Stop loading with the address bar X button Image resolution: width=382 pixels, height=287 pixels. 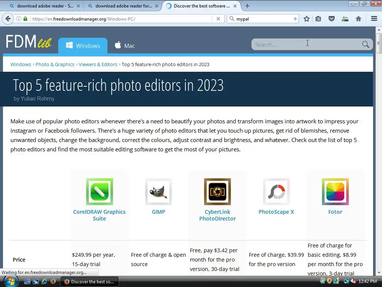tap(218, 19)
